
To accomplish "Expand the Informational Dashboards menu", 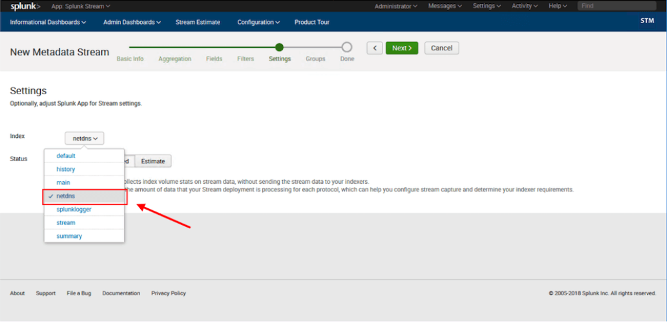I will point(48,22).
